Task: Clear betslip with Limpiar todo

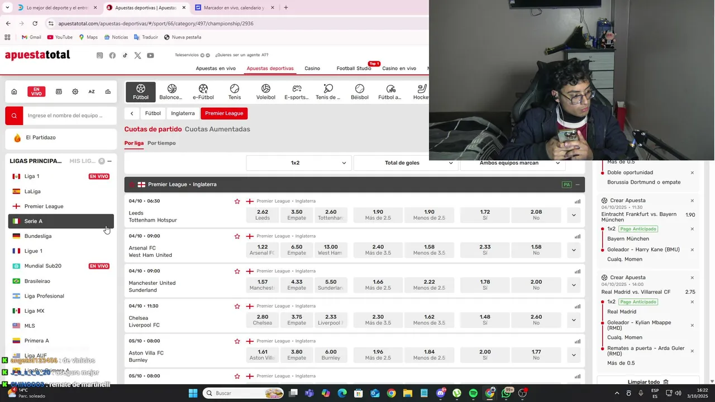Action: point(647,382)
